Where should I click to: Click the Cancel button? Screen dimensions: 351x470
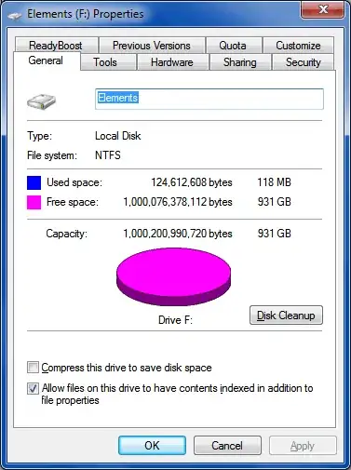coord(227,446)
